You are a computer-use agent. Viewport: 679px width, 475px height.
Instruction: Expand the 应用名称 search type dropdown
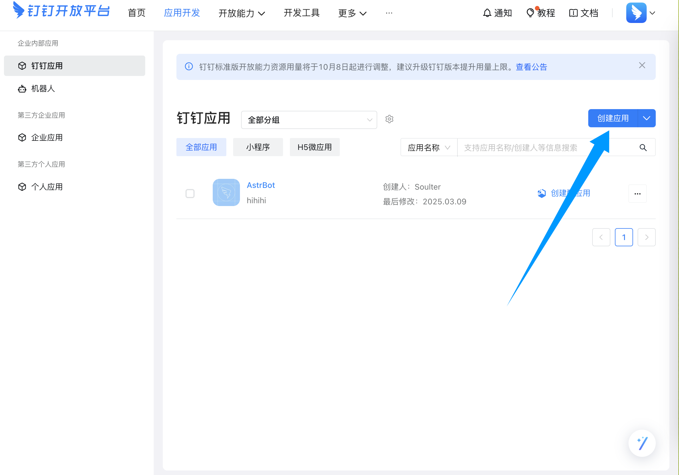click(x=429, y=147)
